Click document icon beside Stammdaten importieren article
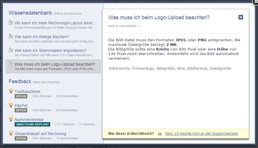The image size is (258, 148). click(x=11, y=50)
